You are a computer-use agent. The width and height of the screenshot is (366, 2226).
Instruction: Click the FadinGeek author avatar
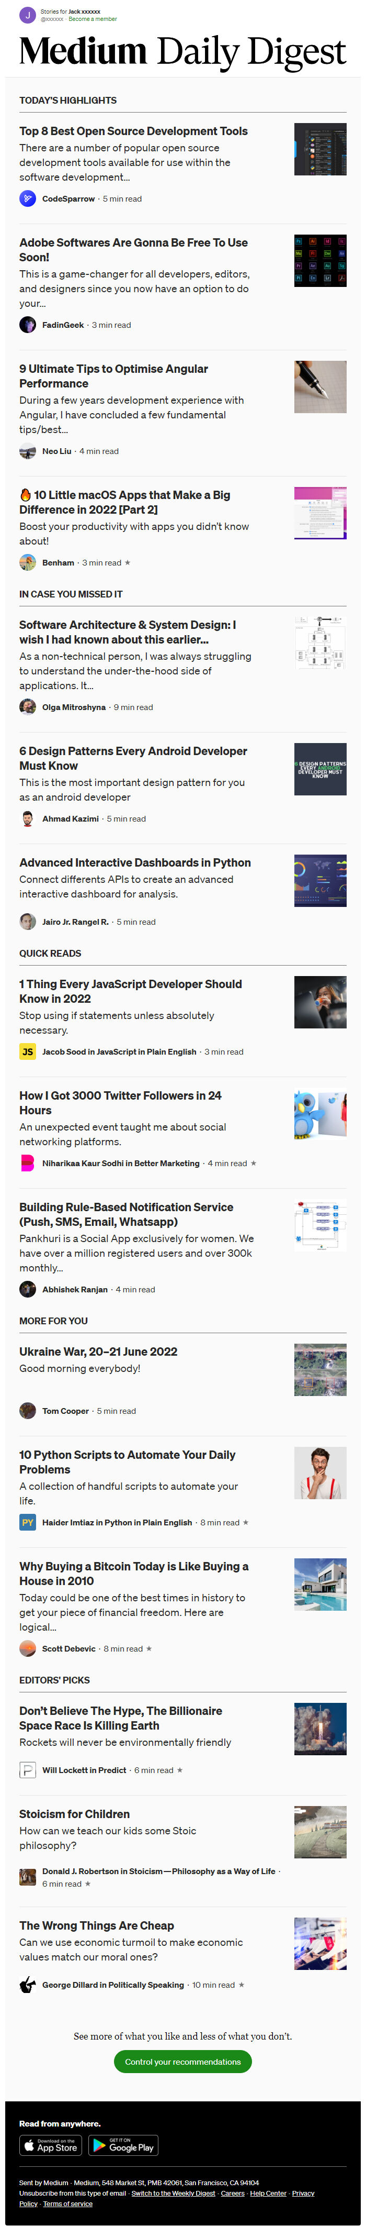[x=28, y=325]
